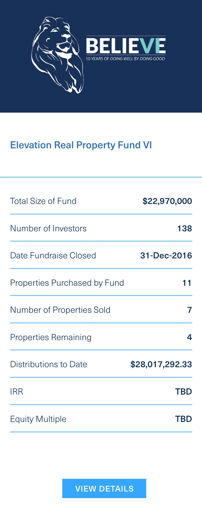Image resolution: width=202 pixels, height=518 pixels.
Task: Select the Distributions to Date label
Action: click(x=49, y=364)
